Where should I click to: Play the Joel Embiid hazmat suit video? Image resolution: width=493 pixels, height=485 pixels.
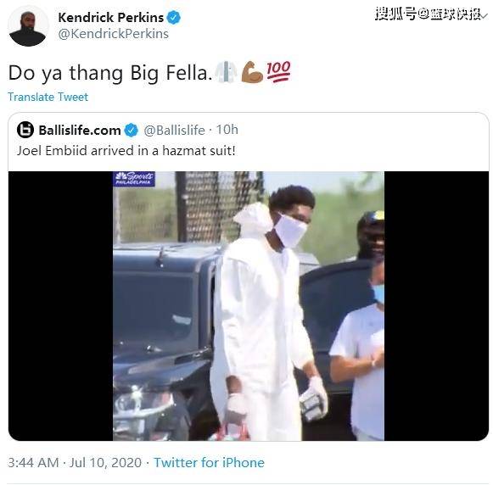tap(249, 306)
